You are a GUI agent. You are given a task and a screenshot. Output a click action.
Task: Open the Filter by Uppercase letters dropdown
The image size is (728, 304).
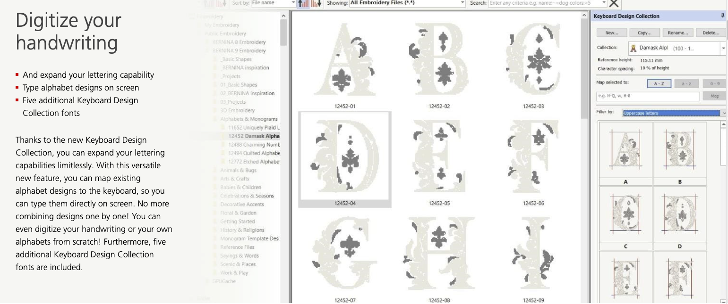(x=723, y=113)
